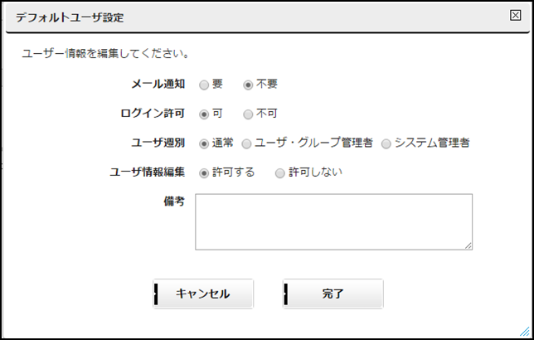The height and width of the screenshot is (340, 534).
Task: Choose システム管理者 user type
Action: click(386, 143)
